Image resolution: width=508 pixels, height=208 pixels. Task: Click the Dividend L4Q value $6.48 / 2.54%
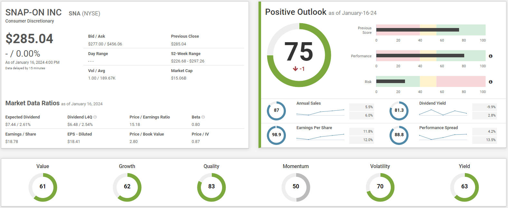click(x=80, y=124)
